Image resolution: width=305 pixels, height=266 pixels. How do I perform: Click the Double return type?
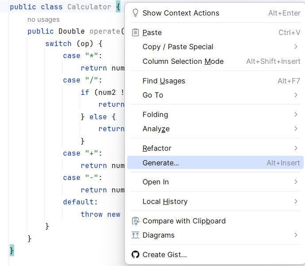(72, 31)
